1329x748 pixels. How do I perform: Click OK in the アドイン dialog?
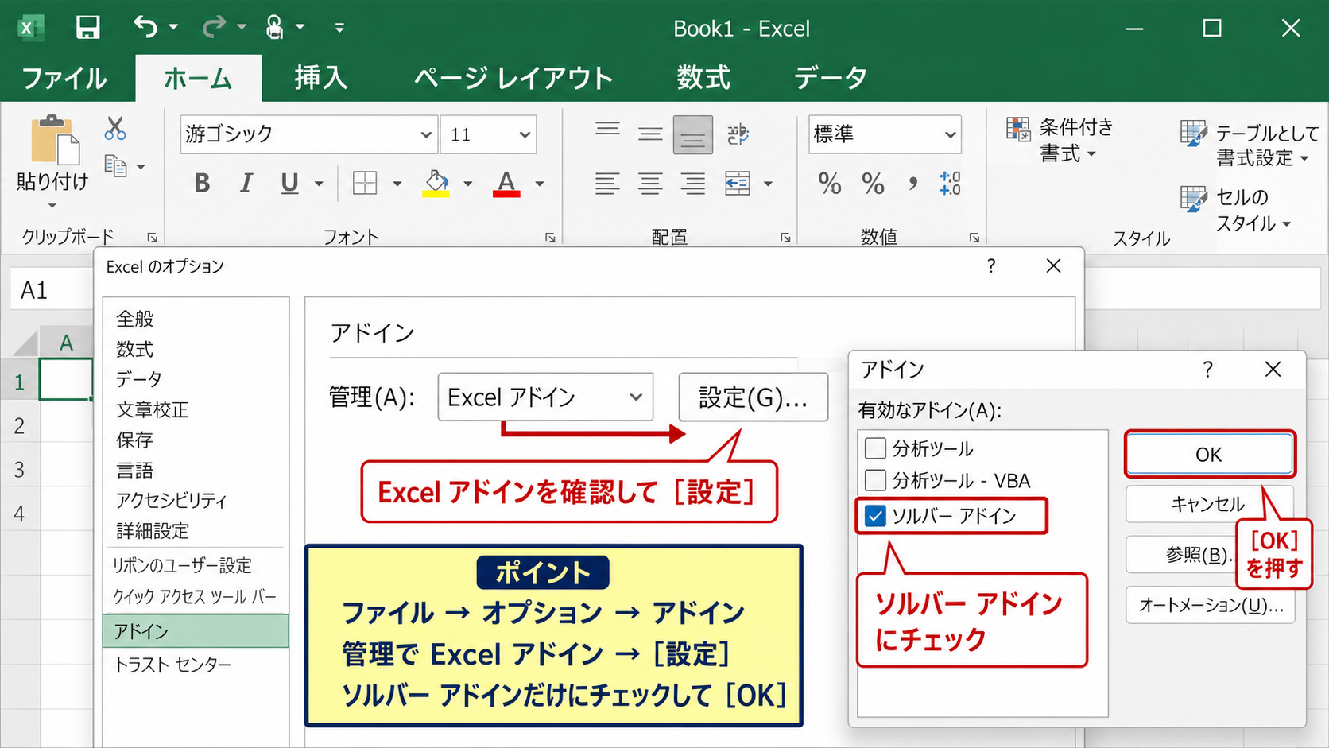[x=1209, y=455]
